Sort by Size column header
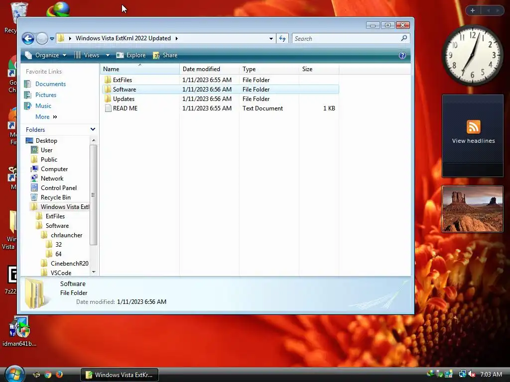Screen dimensions: 510x382 click(x=319, y=69)
